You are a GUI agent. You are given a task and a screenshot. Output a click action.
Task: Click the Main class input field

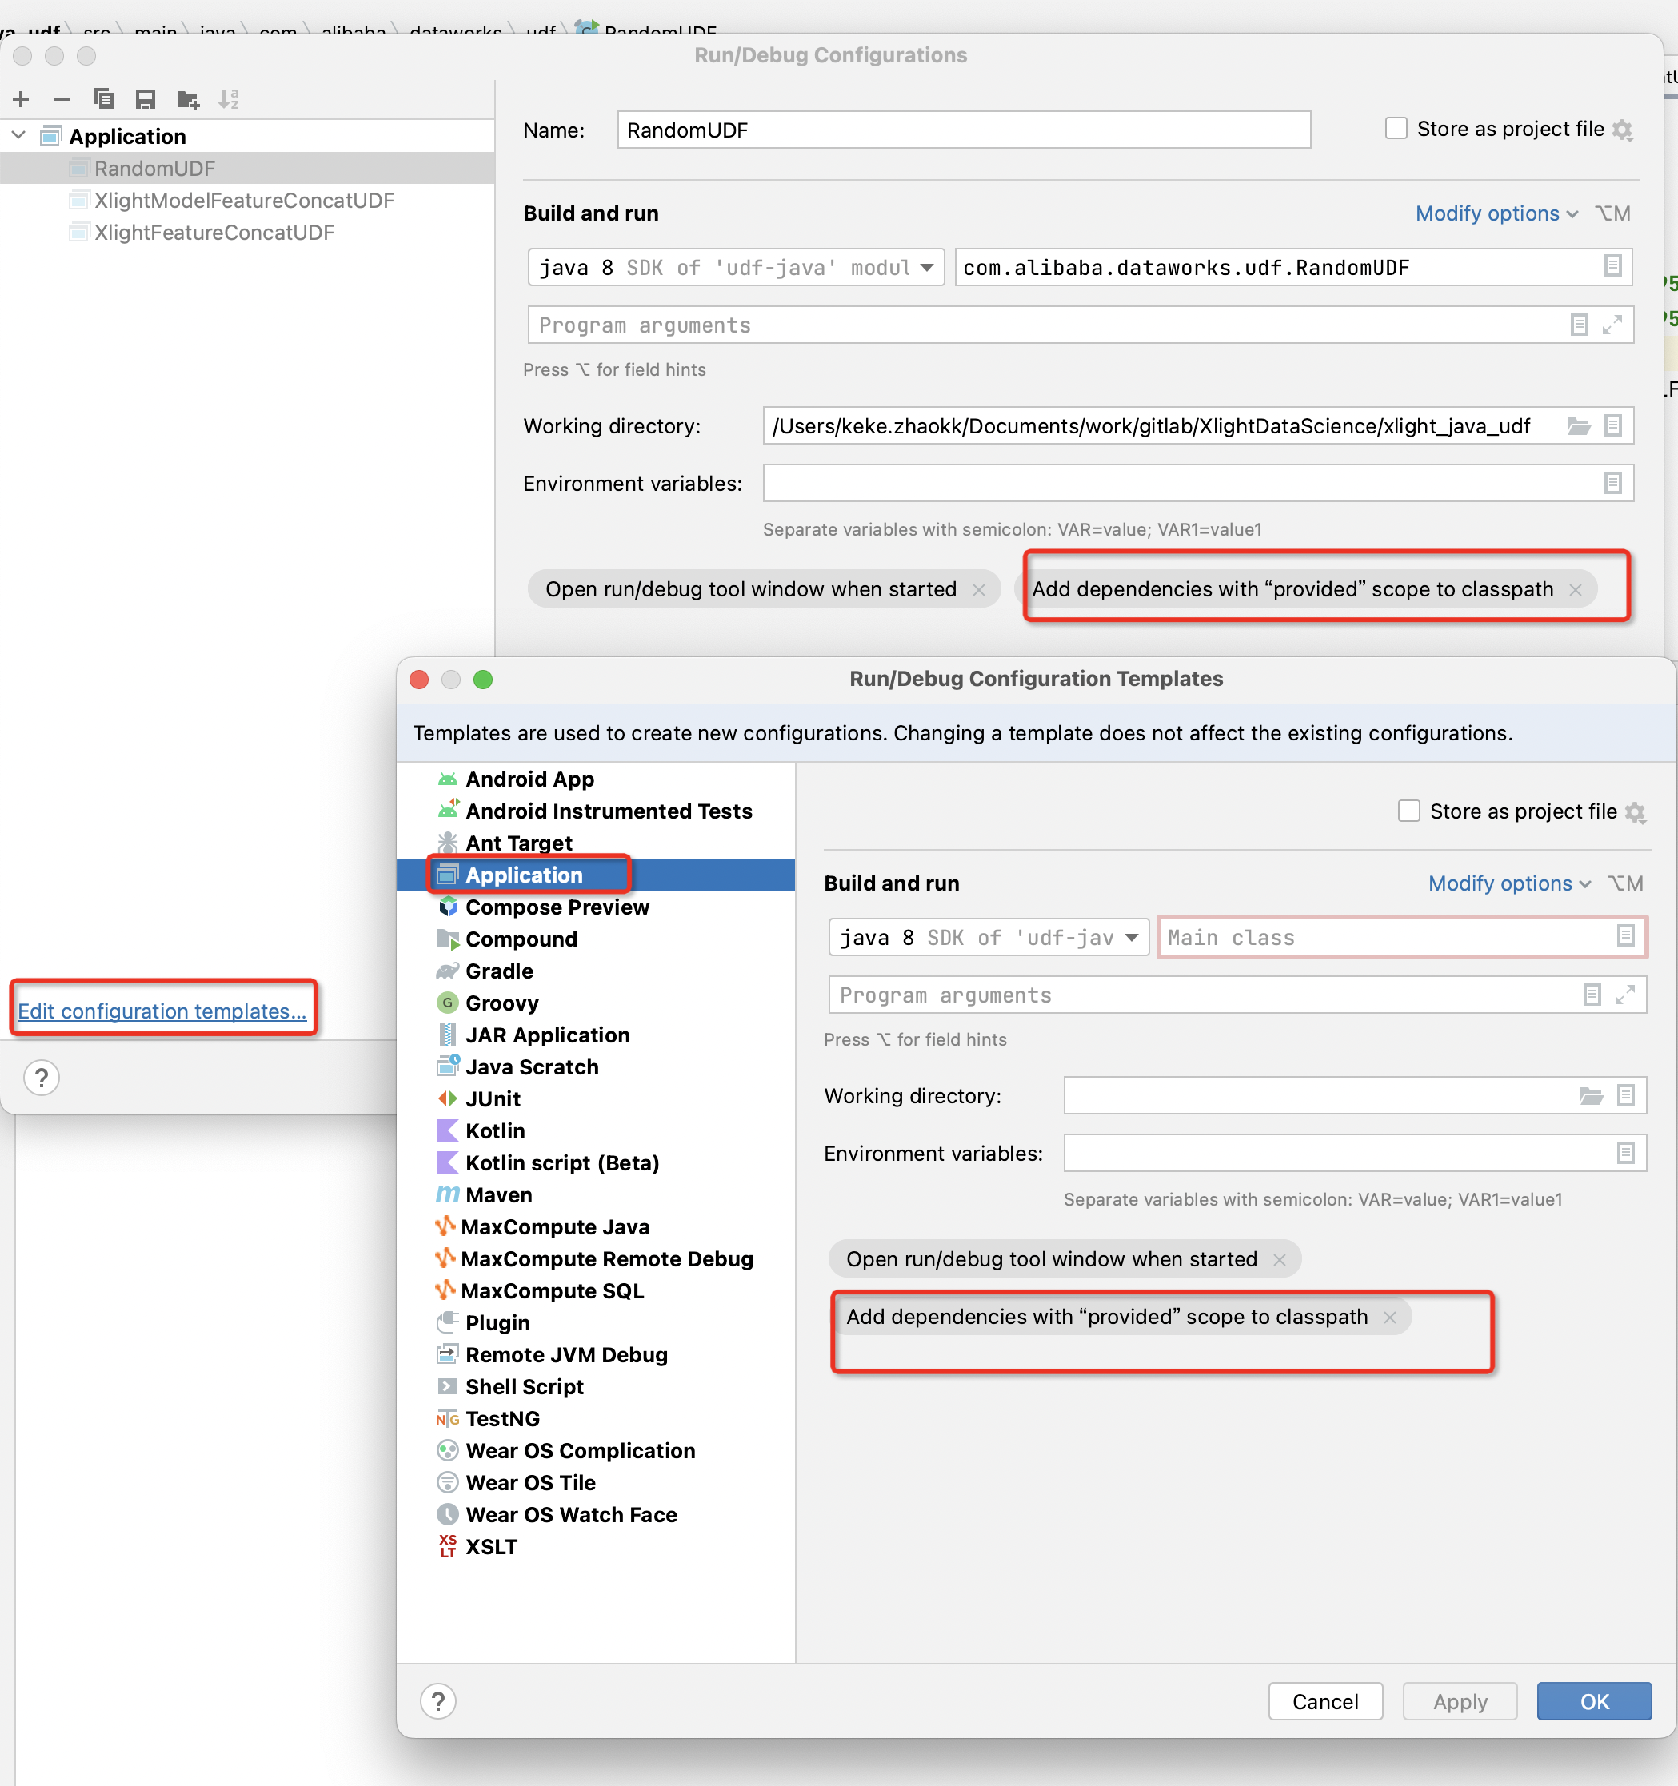pos(1384,938)
